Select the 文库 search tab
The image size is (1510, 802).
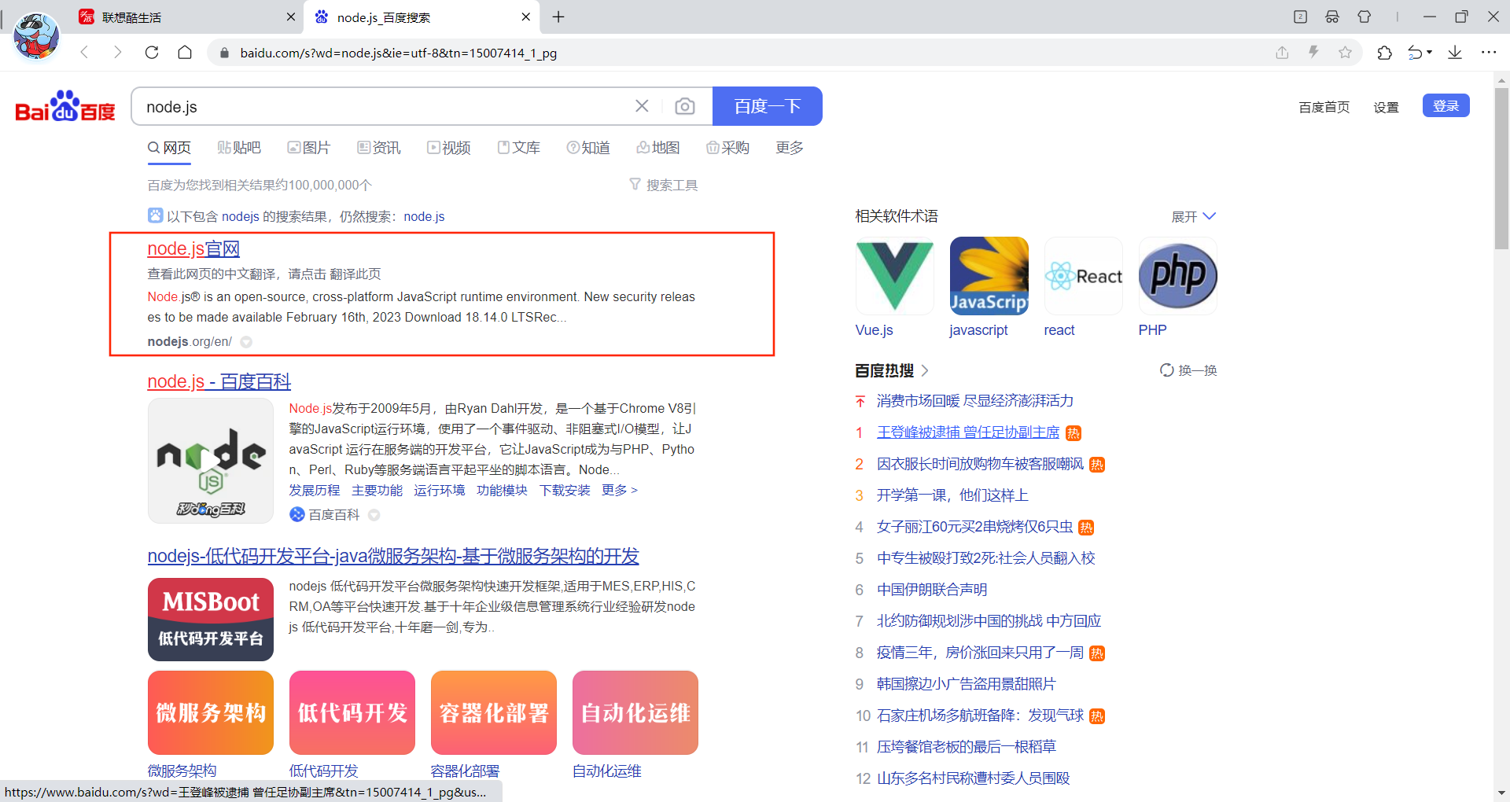click(x=519, y=148)
